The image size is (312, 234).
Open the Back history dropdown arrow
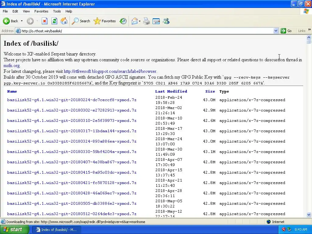(22, 21)
